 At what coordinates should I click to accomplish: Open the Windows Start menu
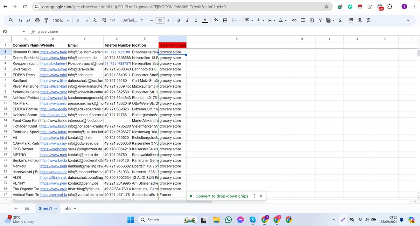(130, 220)
